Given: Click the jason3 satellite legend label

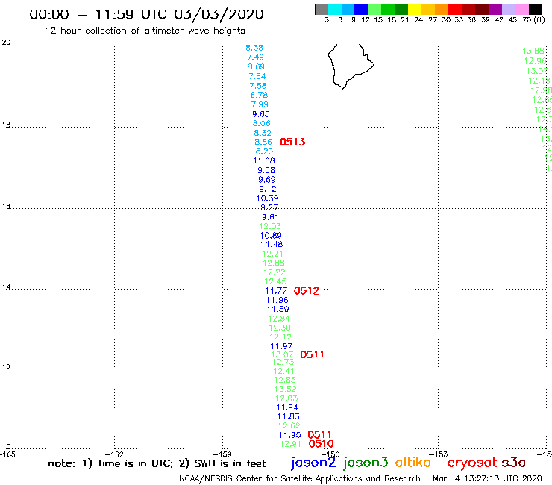Looking at the screenshot, I should click(x=366, y=463).
